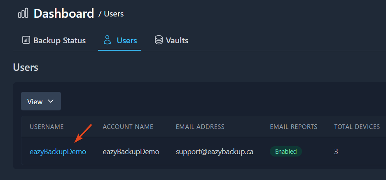Click the Dashboard bar chart icon
Screen dimensions: 386x180
pos(23,14)
